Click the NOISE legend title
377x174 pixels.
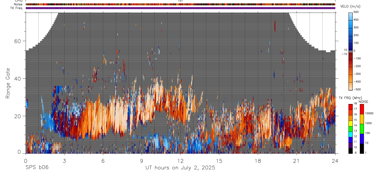pyautogui.click(x=363, y=102)
